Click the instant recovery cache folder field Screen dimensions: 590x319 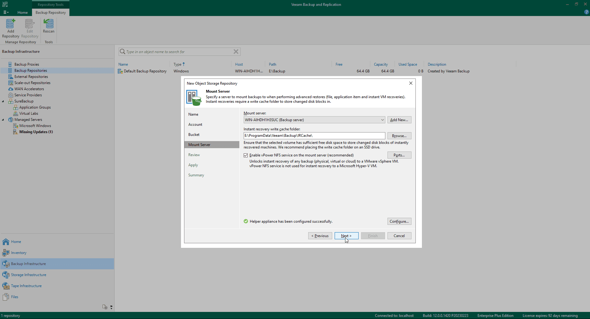pos(314,136)
